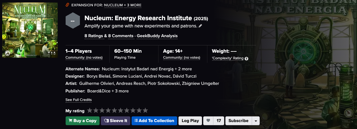
Task: Edit description via the pencil icon
Action: click(x=200, y=26)
